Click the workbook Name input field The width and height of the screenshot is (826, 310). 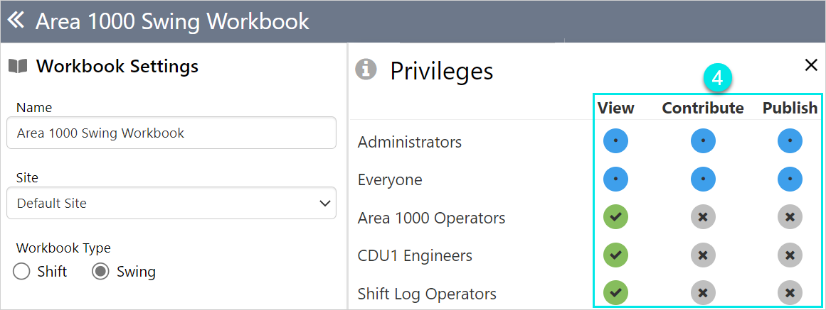[171, 133]
